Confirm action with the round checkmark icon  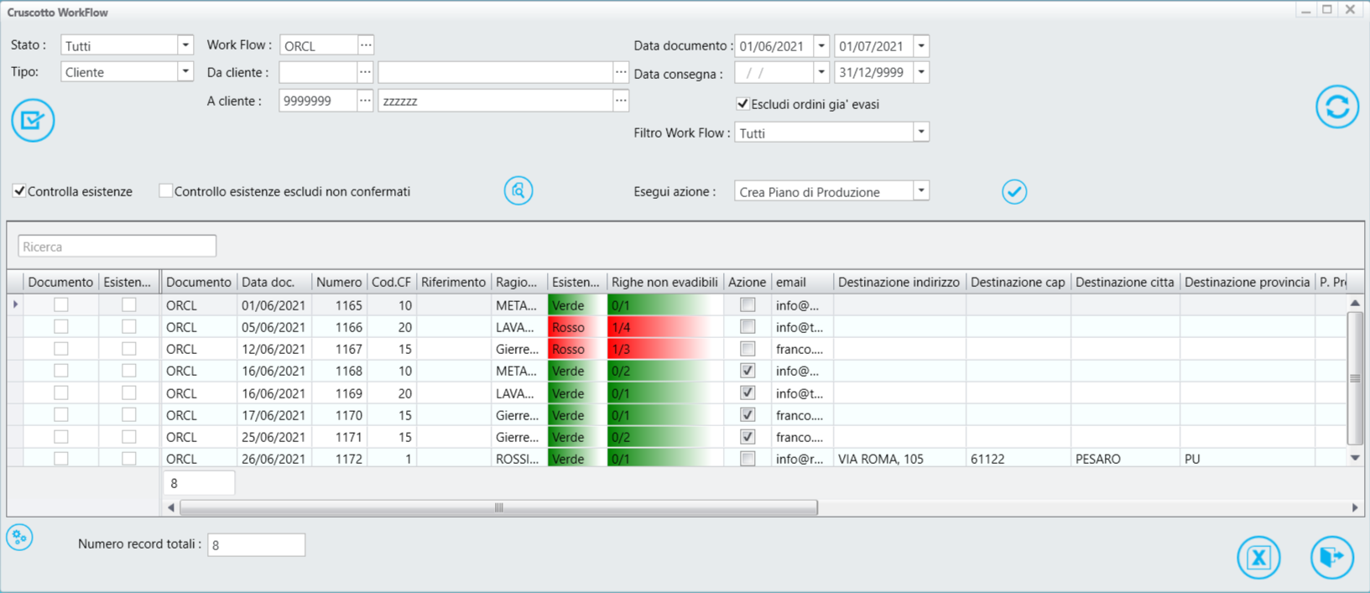click(1013, 192)
